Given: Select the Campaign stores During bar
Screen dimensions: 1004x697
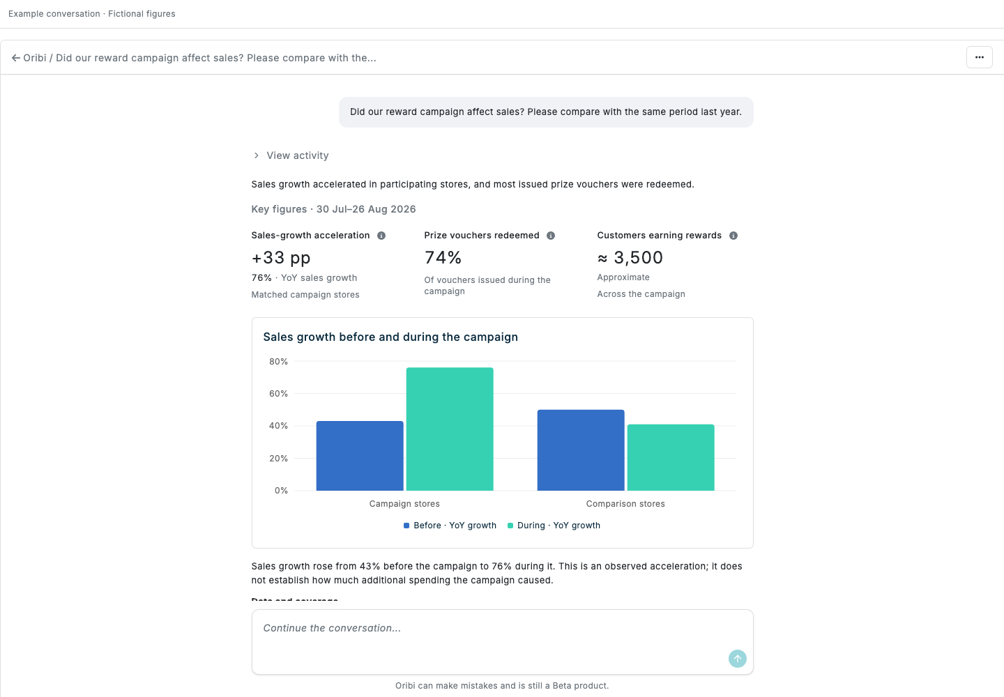Looking at the screenshot, I should pos(450,429).
